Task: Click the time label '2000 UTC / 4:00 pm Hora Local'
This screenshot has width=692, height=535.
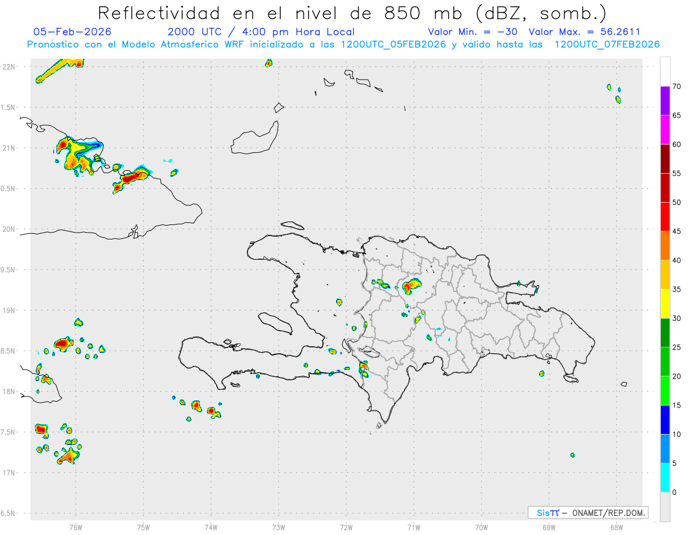Action: [x=261, y=32]
